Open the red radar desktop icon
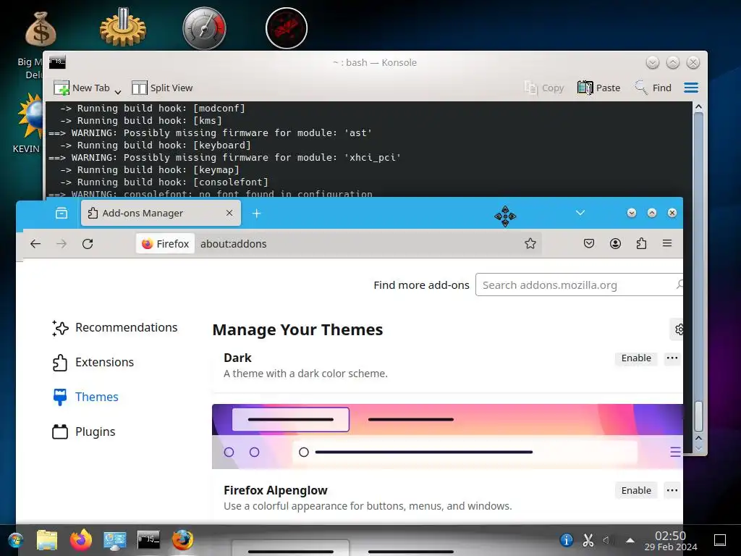Image resolution: width=741 pixels, height=556 pixels. pyautogui.click(x=287, y=28)
